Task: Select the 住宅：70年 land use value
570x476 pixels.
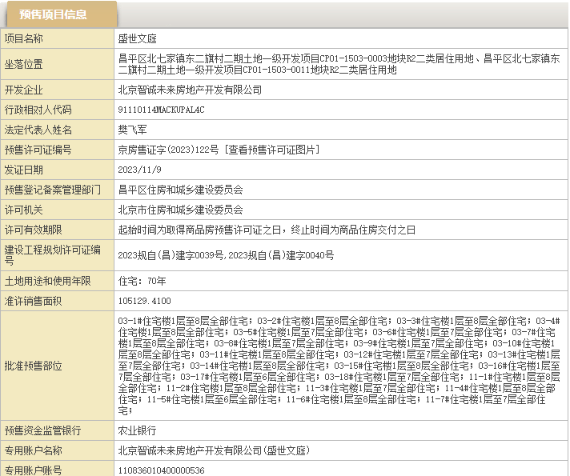Action: (x=142, y=281)
